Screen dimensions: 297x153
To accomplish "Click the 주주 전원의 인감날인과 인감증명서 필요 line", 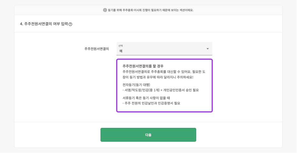I will click(x=151, y=103).
